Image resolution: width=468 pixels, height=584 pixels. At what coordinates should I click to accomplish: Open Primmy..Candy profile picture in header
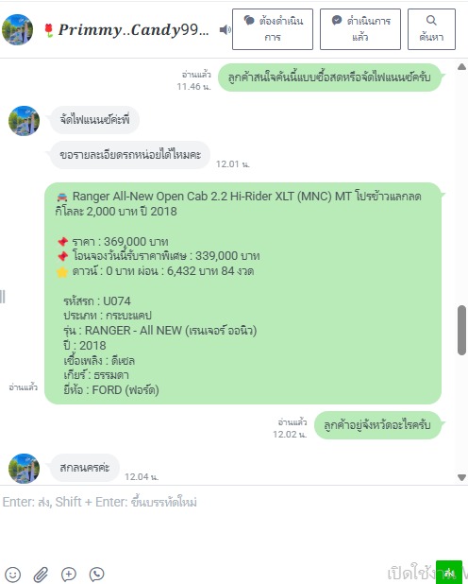(18, 29)
